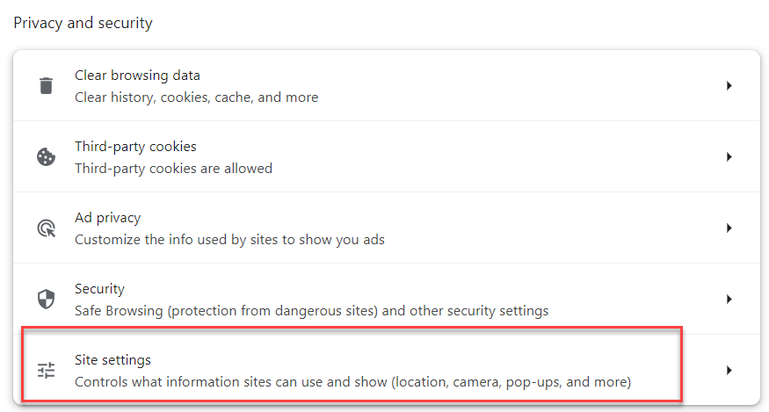Open the Clear browsing data title
This screenshot has width=769, height=412.
pos(137,76)
